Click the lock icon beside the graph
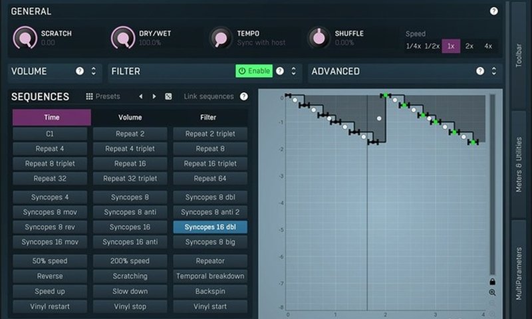Screen dimensions: 532x319 pyautogui.click(x=492, y=280)
